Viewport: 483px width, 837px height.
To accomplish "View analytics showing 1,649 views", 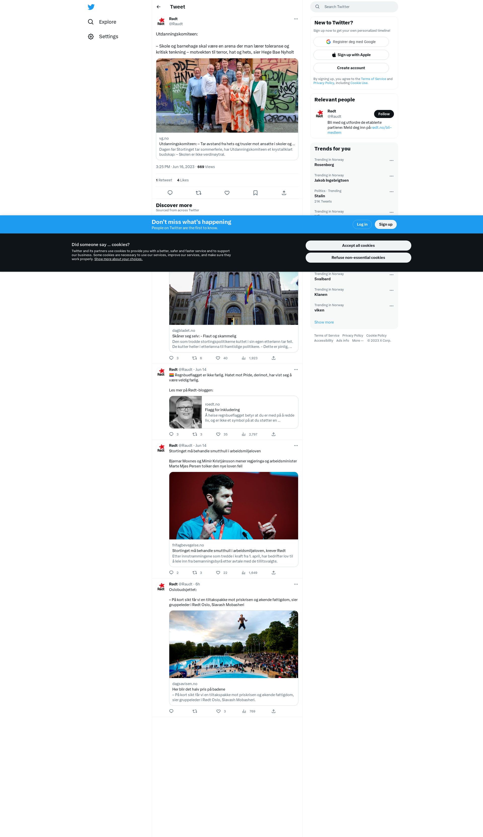I will coord(250,573).
